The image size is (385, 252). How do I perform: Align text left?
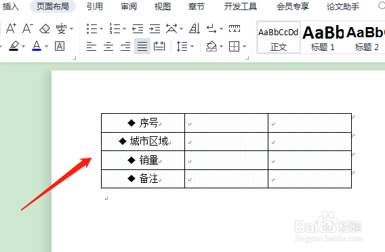(x=92, y=46)
